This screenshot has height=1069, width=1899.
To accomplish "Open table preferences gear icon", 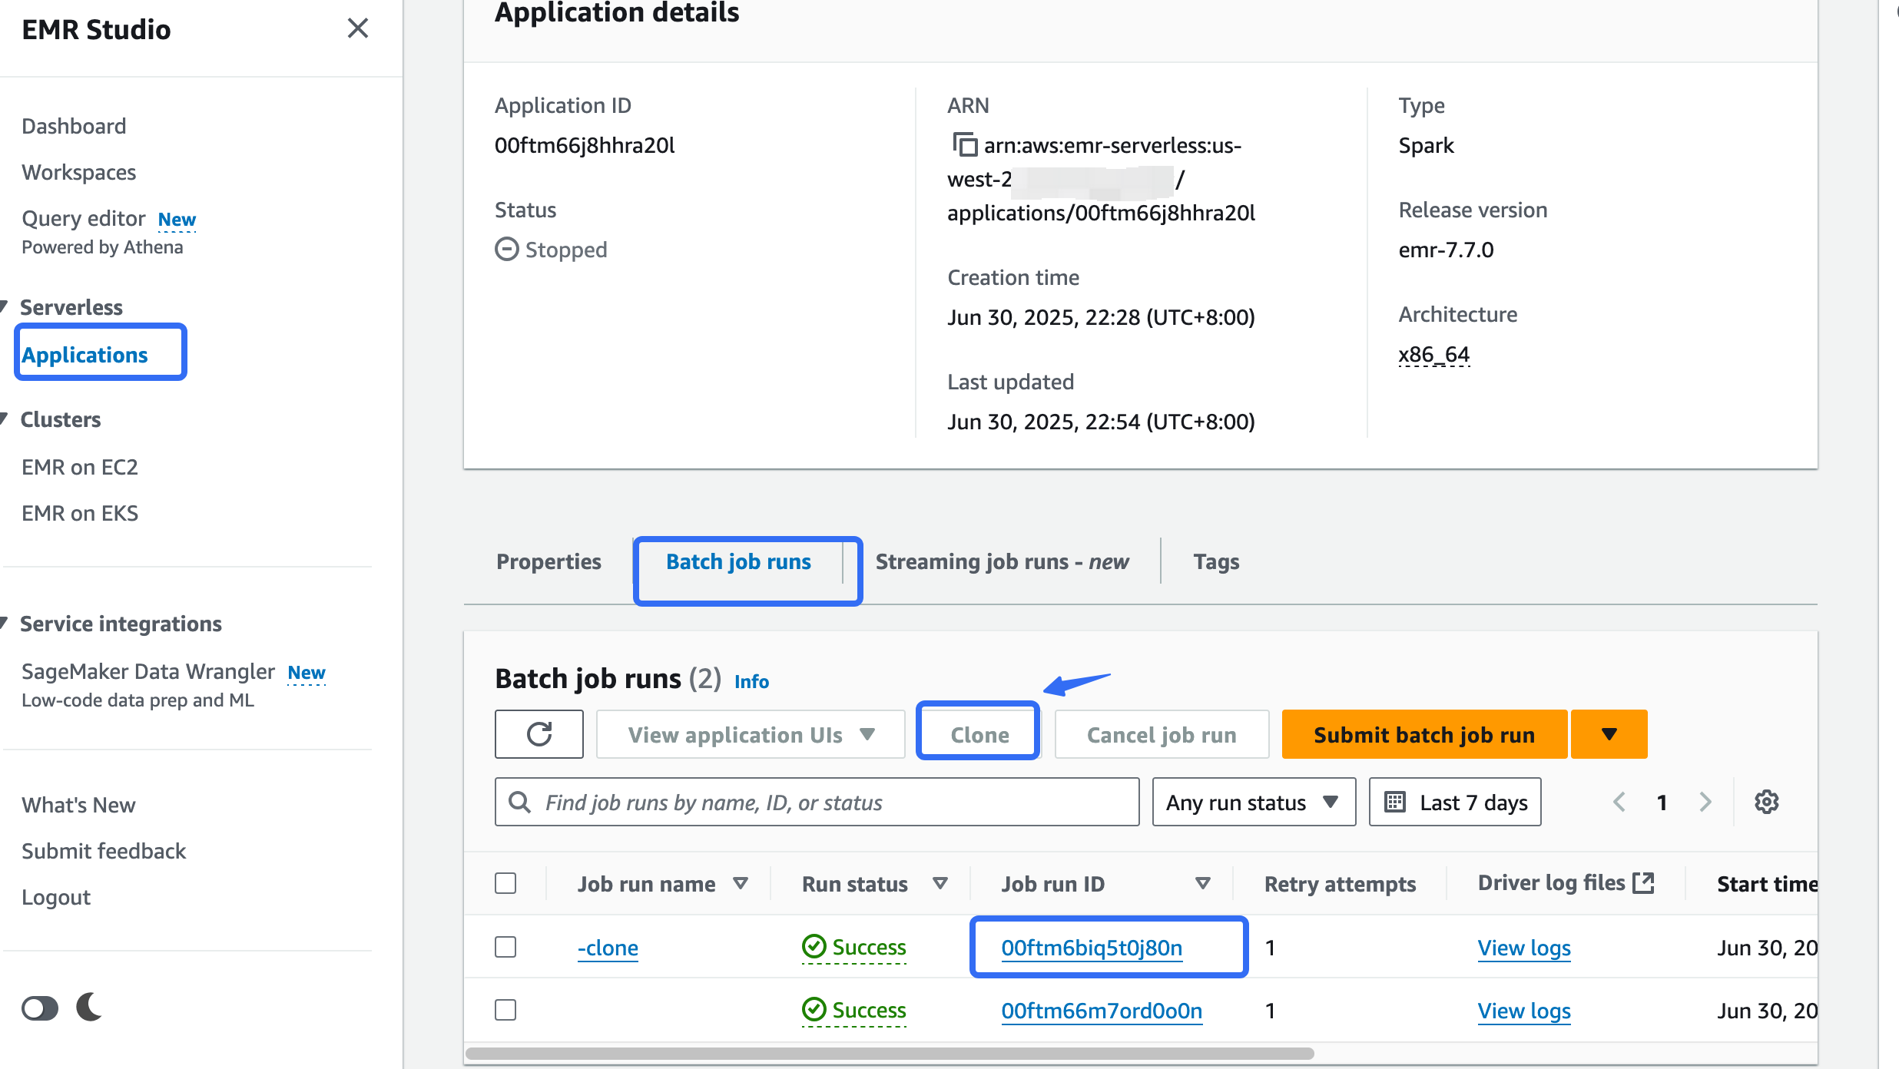I will pyautogui.click(x=1766, y=802).
